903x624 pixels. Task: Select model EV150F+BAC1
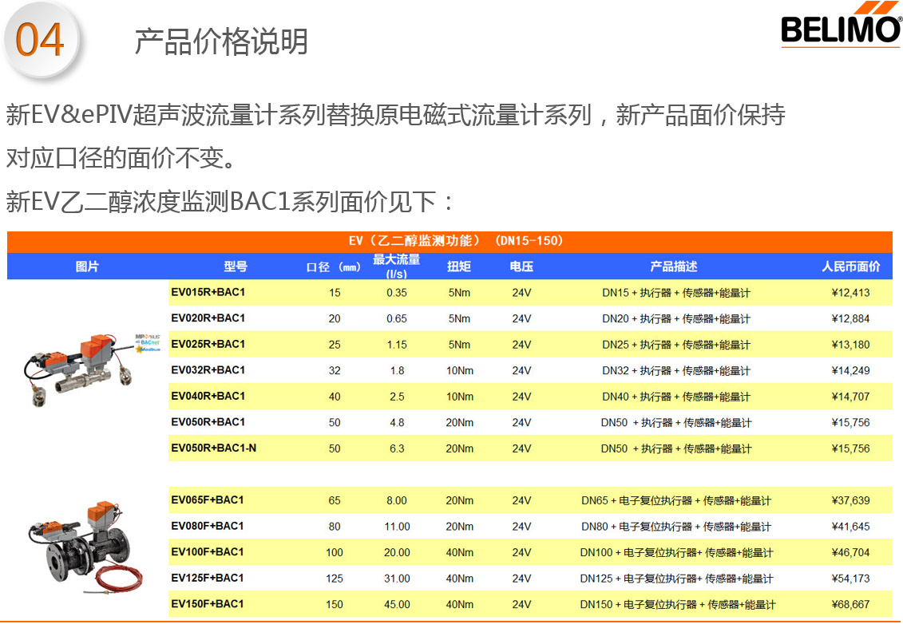[x=208, y=604]
